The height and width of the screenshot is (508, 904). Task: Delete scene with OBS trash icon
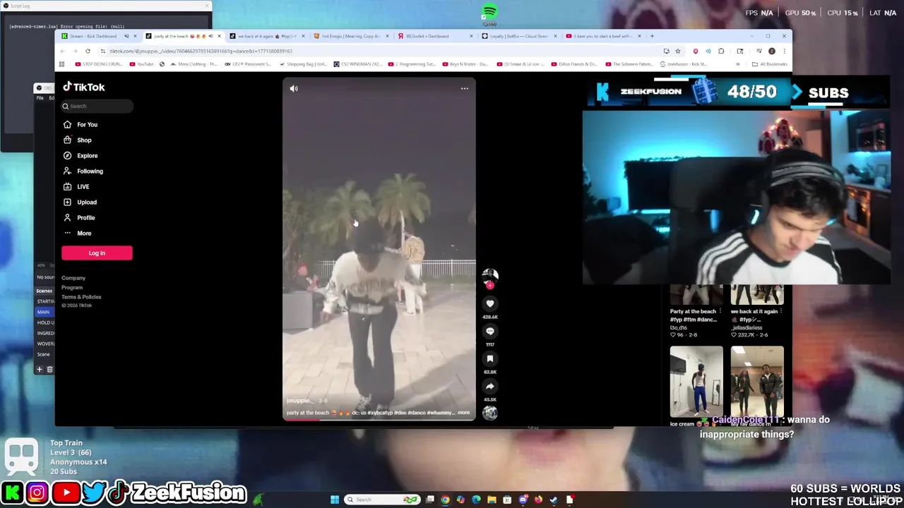click(x=49, y=369)
